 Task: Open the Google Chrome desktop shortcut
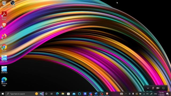(4, 49)
